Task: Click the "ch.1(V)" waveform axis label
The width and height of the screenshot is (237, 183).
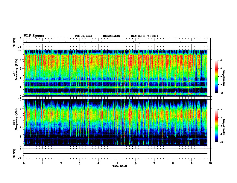Action: (14, 42)
